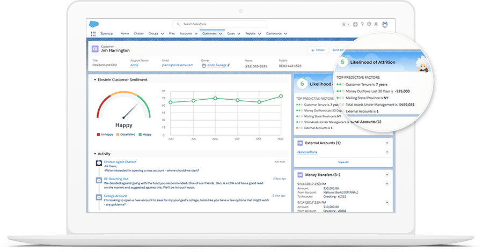Select the Cases tab
This screenshot has height=252, width=483.
pos(231,34)
